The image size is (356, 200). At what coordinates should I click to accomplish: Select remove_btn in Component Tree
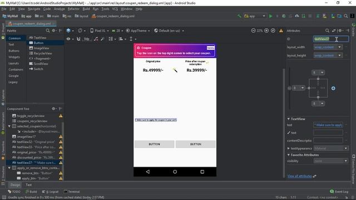pyautogui.click(x=37, y=173)
